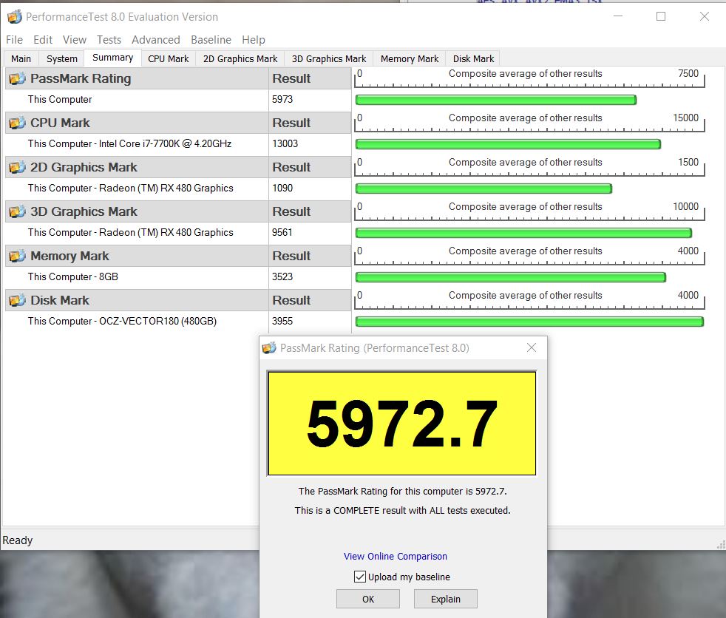Click the Disk Mark row icon
Viewport: 726px width, 618px height.
[x=16, y=301]
